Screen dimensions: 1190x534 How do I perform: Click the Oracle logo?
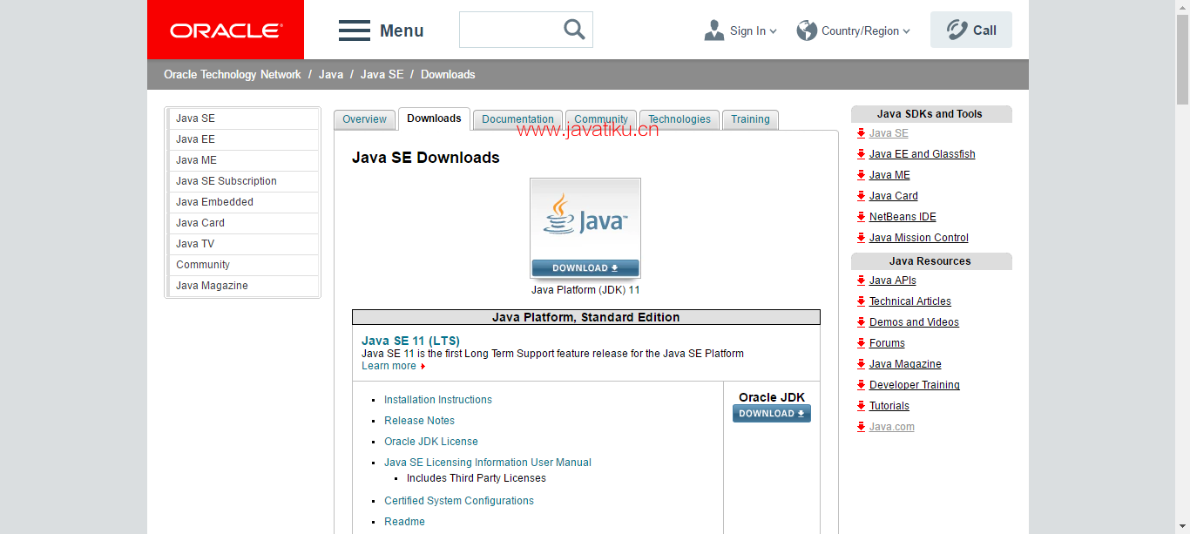(226, 30)
